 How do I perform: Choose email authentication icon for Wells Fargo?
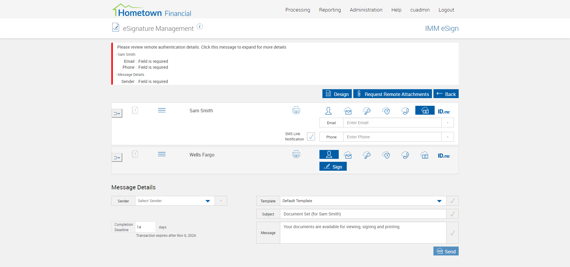(348, 155)
